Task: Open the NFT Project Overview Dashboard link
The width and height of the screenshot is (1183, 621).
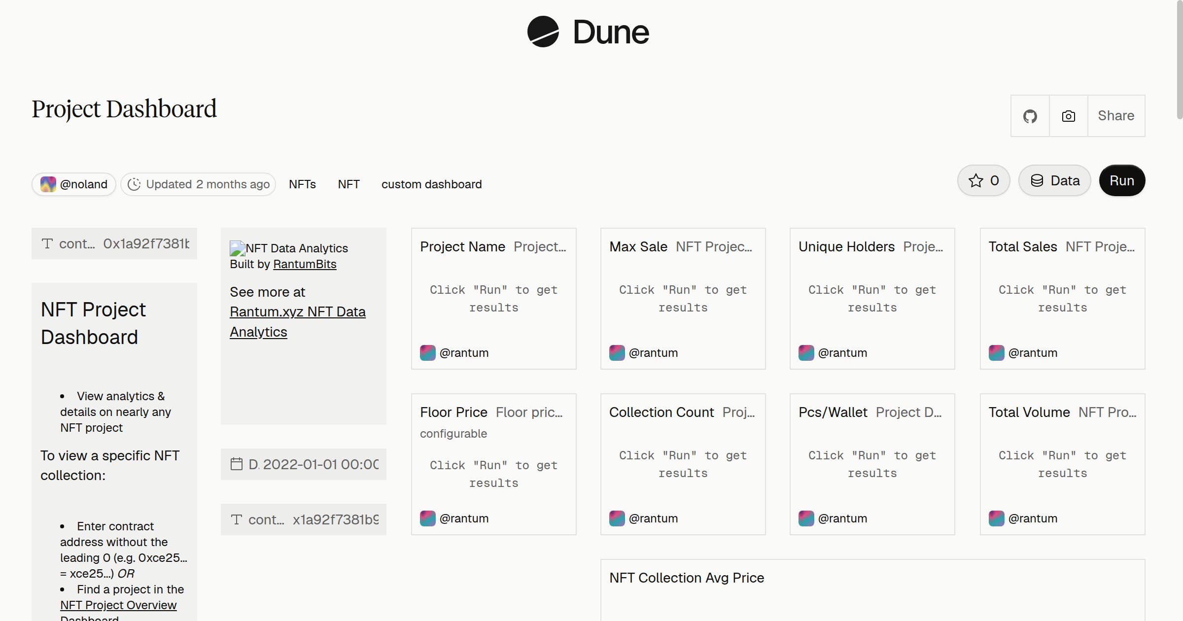Action: 118,611
